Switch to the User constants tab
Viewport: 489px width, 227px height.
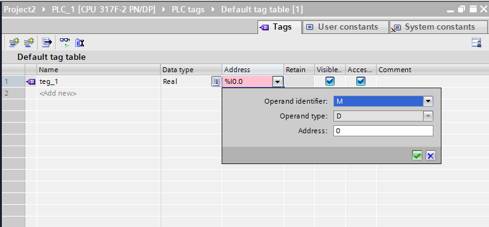(x=346, y=27)
